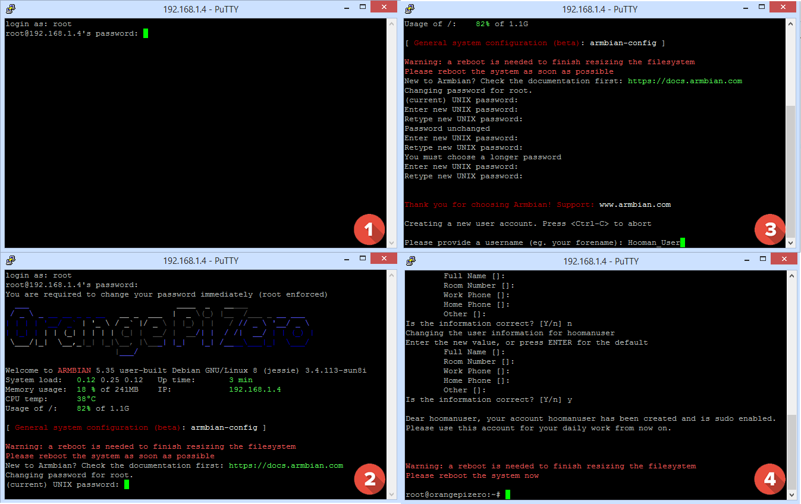Open www.armbian.com support link
The image size is (801, 504).
point(634,204)
